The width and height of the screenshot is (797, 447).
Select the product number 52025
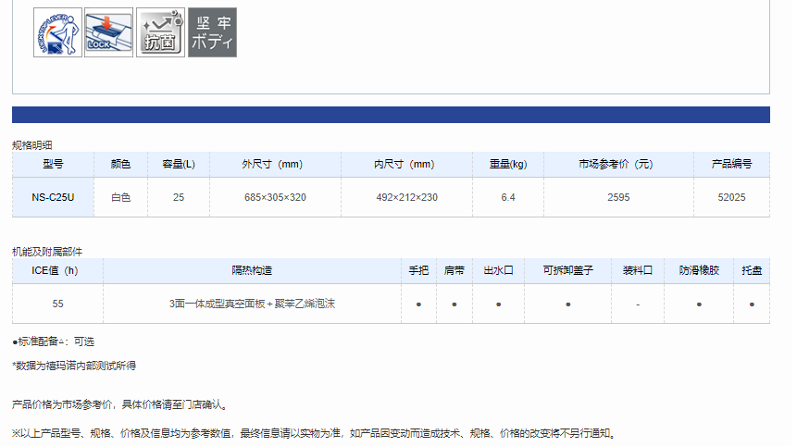tap(731, 197)
